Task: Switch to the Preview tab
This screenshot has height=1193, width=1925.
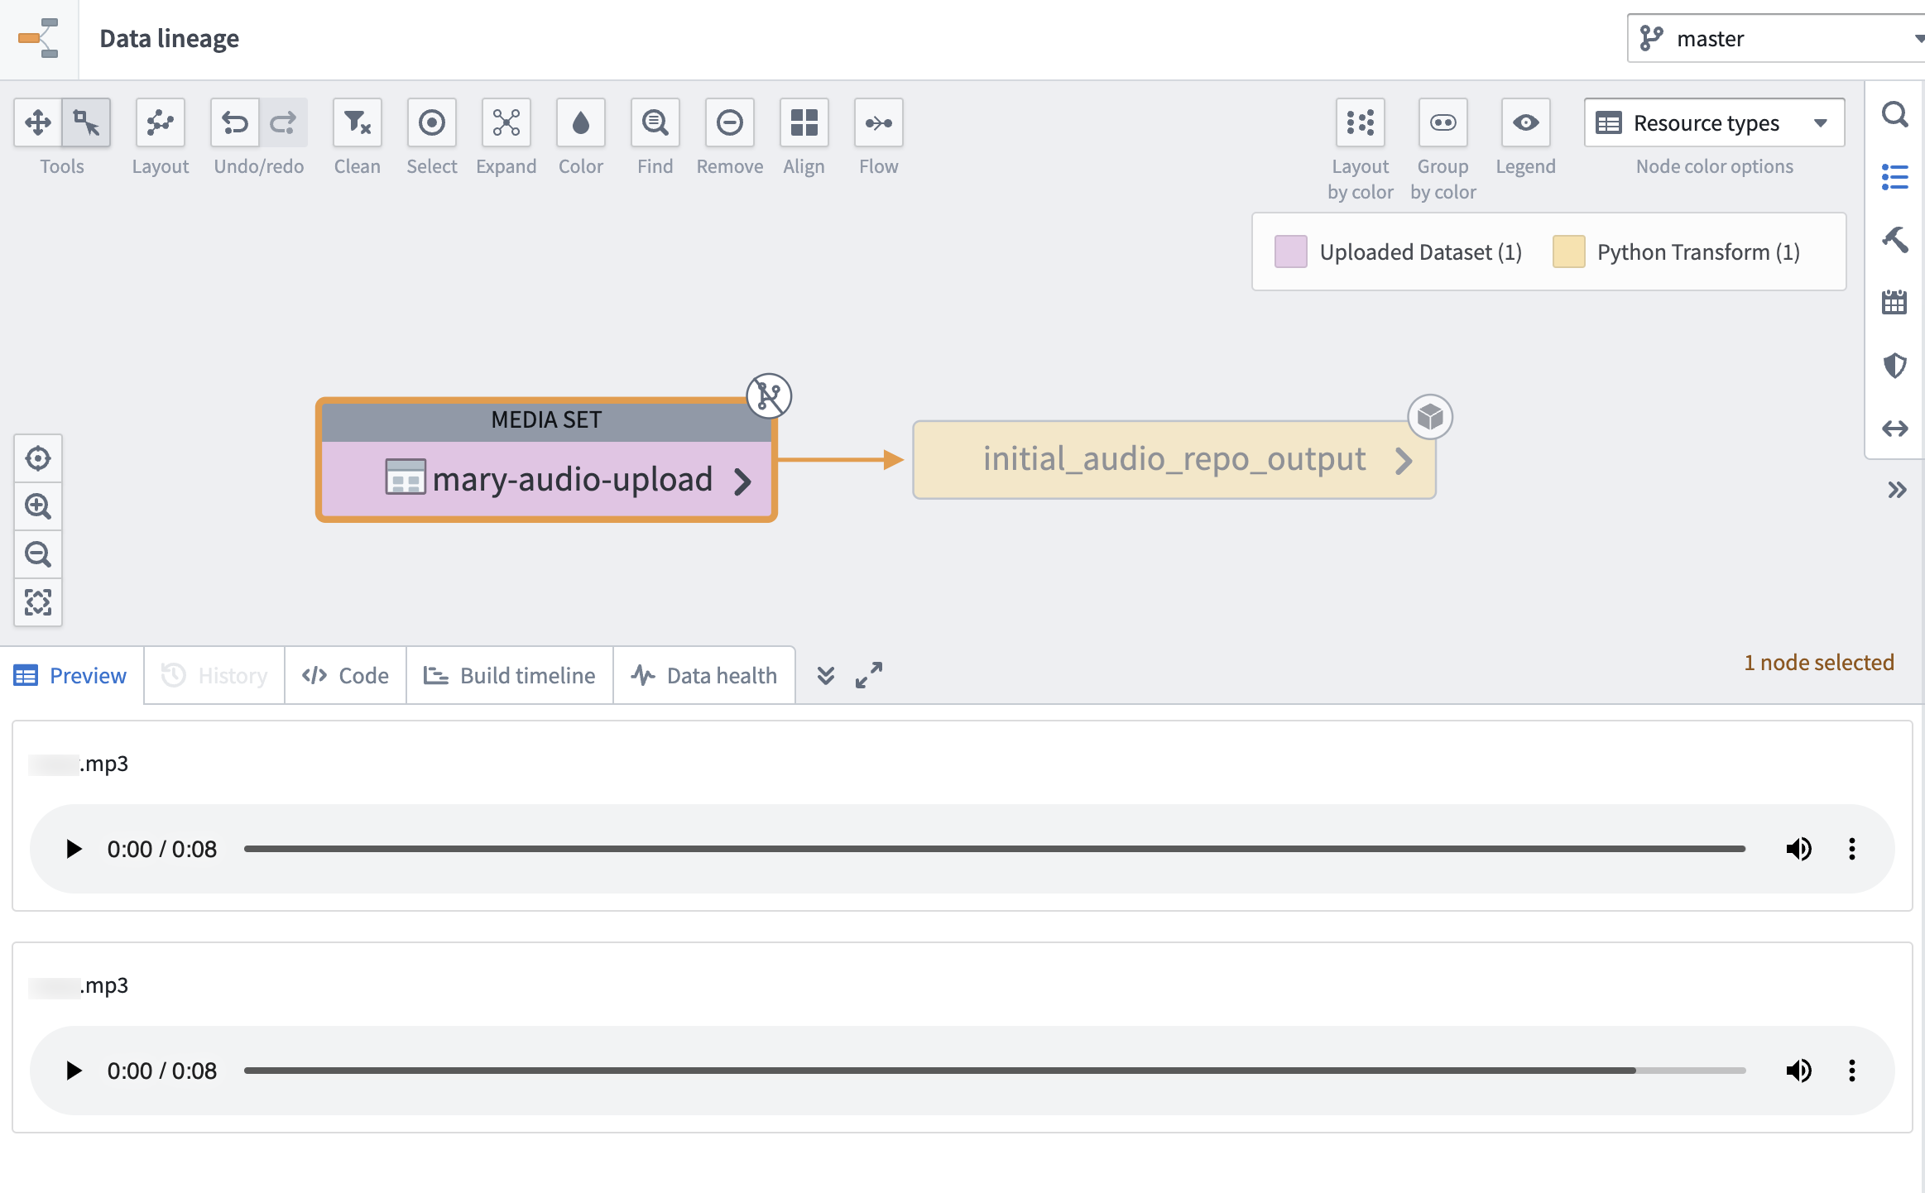Action: coord(71,676)
